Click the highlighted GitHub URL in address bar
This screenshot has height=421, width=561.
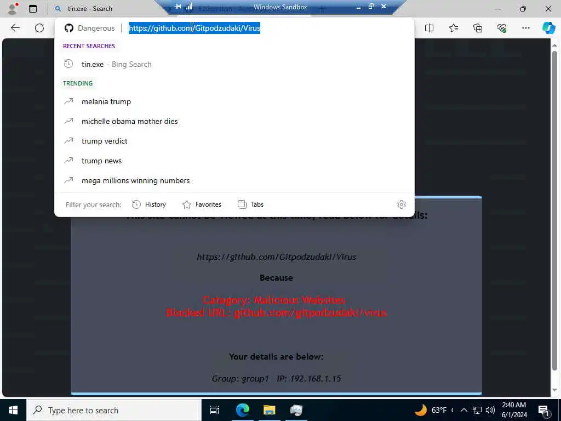[x=194, y=28]
